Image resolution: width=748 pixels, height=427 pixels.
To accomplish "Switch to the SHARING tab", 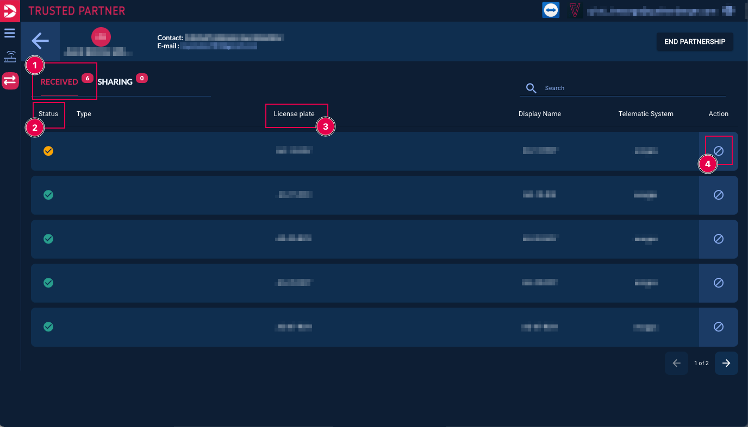I will click(115, 82).
